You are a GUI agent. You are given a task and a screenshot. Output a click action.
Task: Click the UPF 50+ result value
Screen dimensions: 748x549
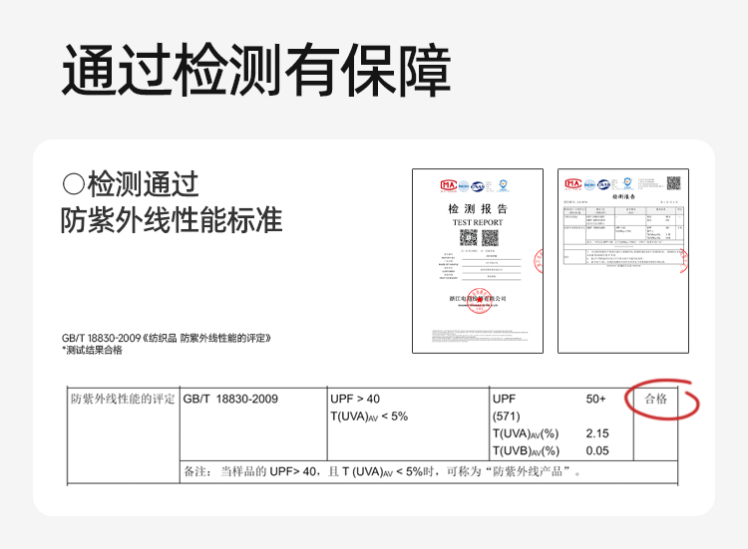coord(595,400)
